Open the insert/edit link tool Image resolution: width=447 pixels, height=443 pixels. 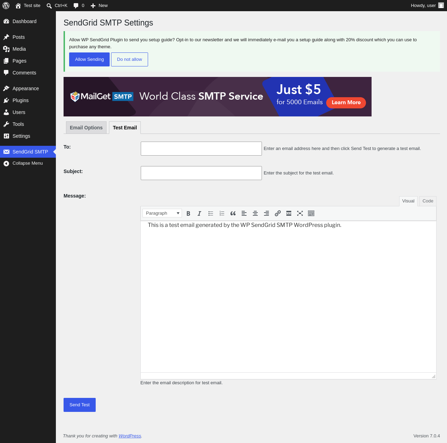coord(278,213)
